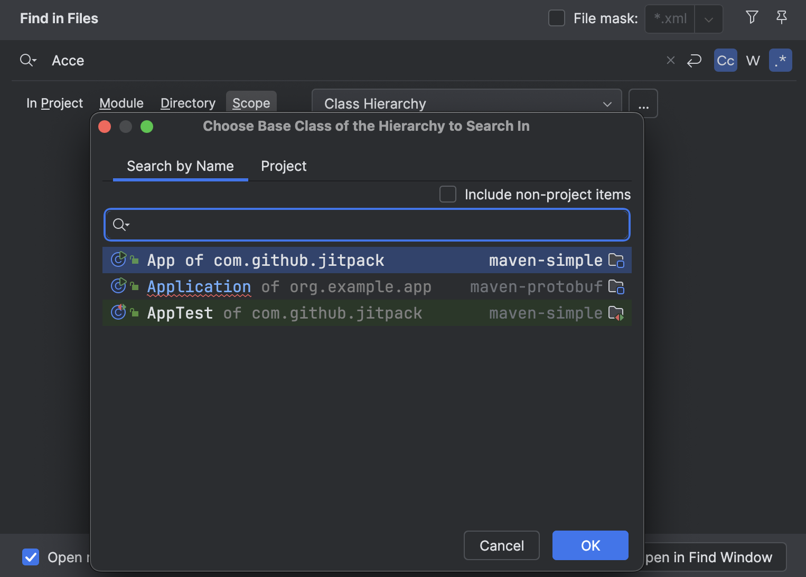This screenshot has height=577, width=806.
Task: Open previous search queries arrow
Action: [x=694, y=60]
